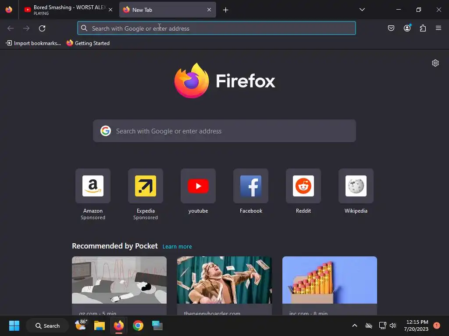This screenshot has width=449, height=336.
Task: Select the New Tab tab
Action: 167,10
